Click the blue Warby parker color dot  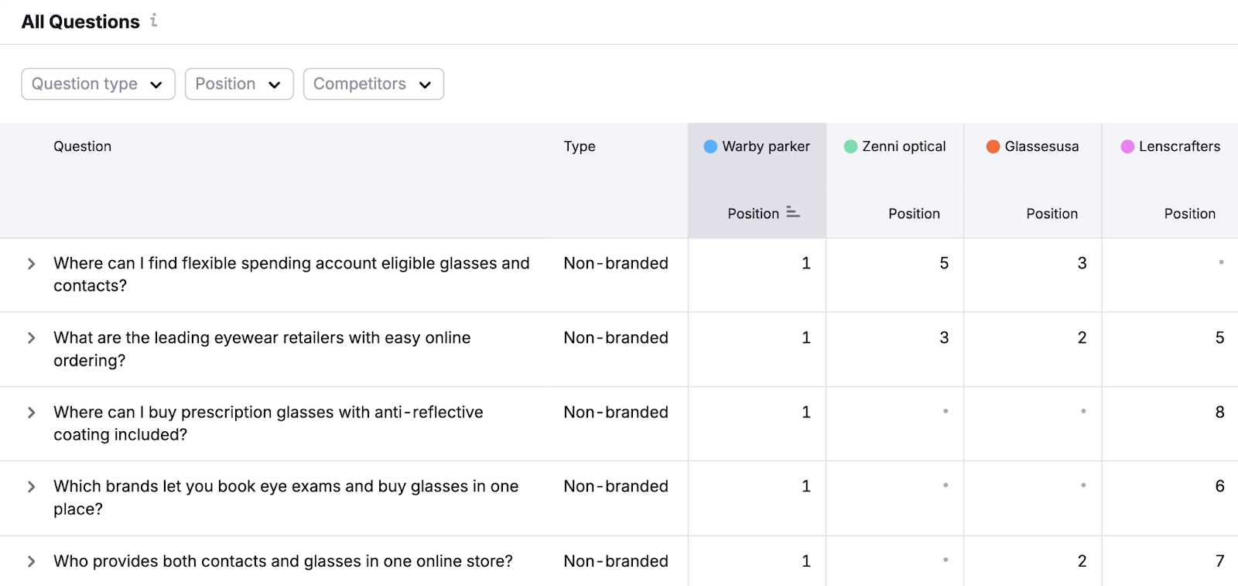point(710,146)
